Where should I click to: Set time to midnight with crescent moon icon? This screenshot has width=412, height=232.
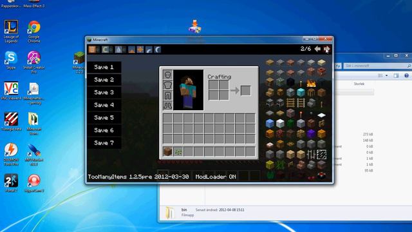(x=157, y=49)
